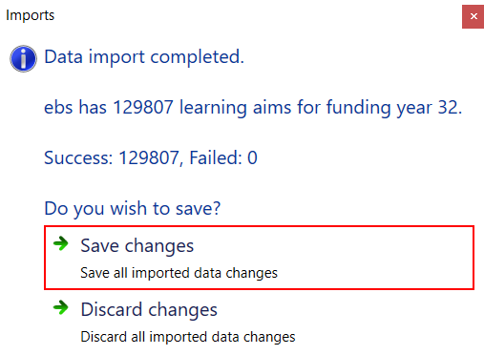The width and height of the screenshot is (484, 355).
Task: Click the 'Data import completed.' heading
Action: [x=144, y=57]
